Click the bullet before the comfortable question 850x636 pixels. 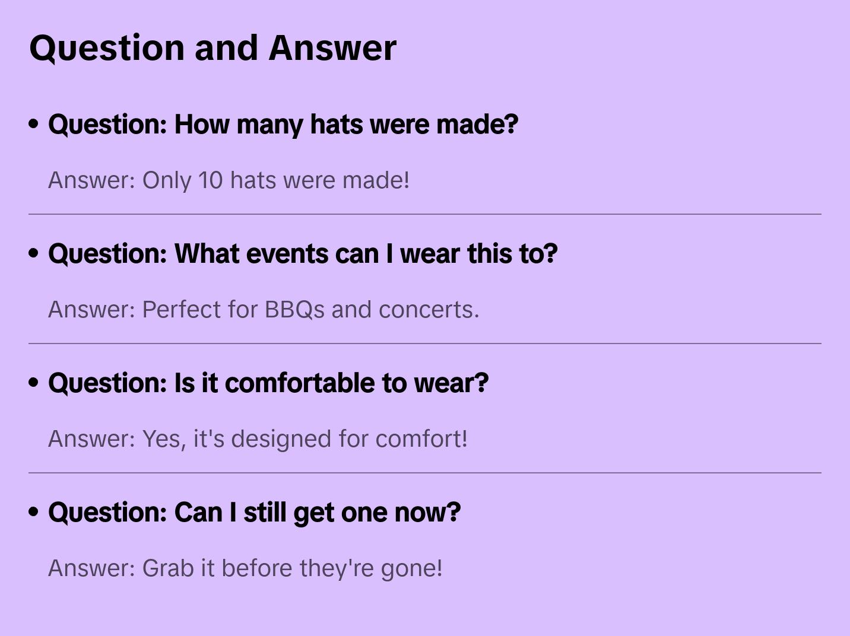click(x=33, y=383)
